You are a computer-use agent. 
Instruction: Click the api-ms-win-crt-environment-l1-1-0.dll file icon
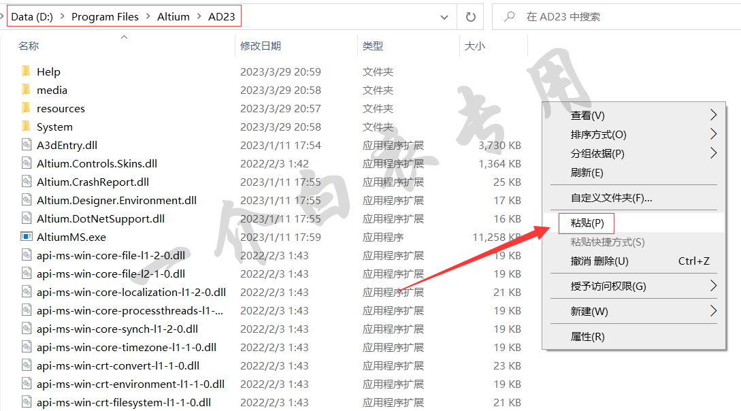pyautogui.click(x=27, y=384)
